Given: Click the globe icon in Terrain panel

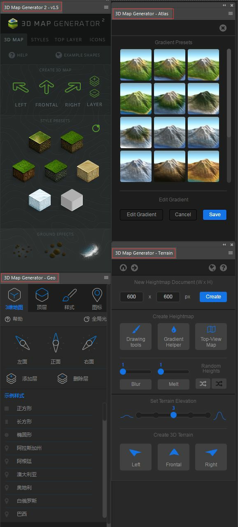Looking at the screenshot, I should pos(212,268).
